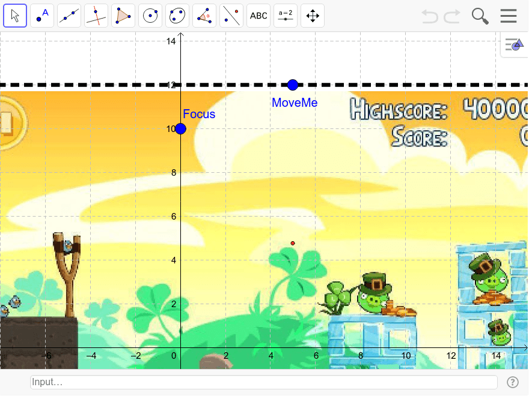Open the input help question mark
The height and width of the screenshot is (396, 529).
click(513, 382)
